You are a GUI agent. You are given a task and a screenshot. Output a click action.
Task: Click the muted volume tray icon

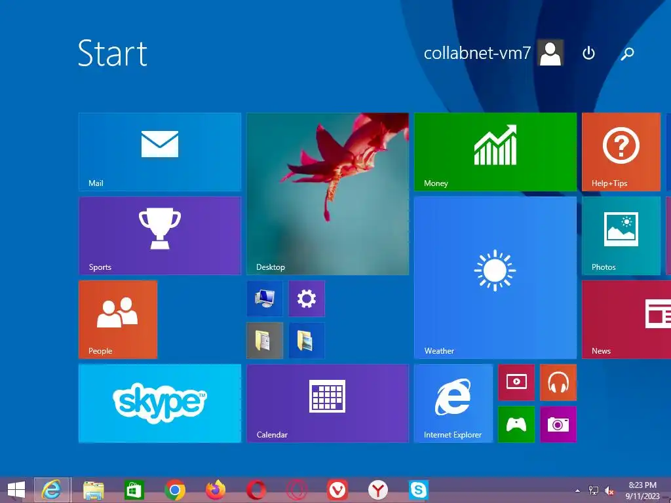pos(609,491)
